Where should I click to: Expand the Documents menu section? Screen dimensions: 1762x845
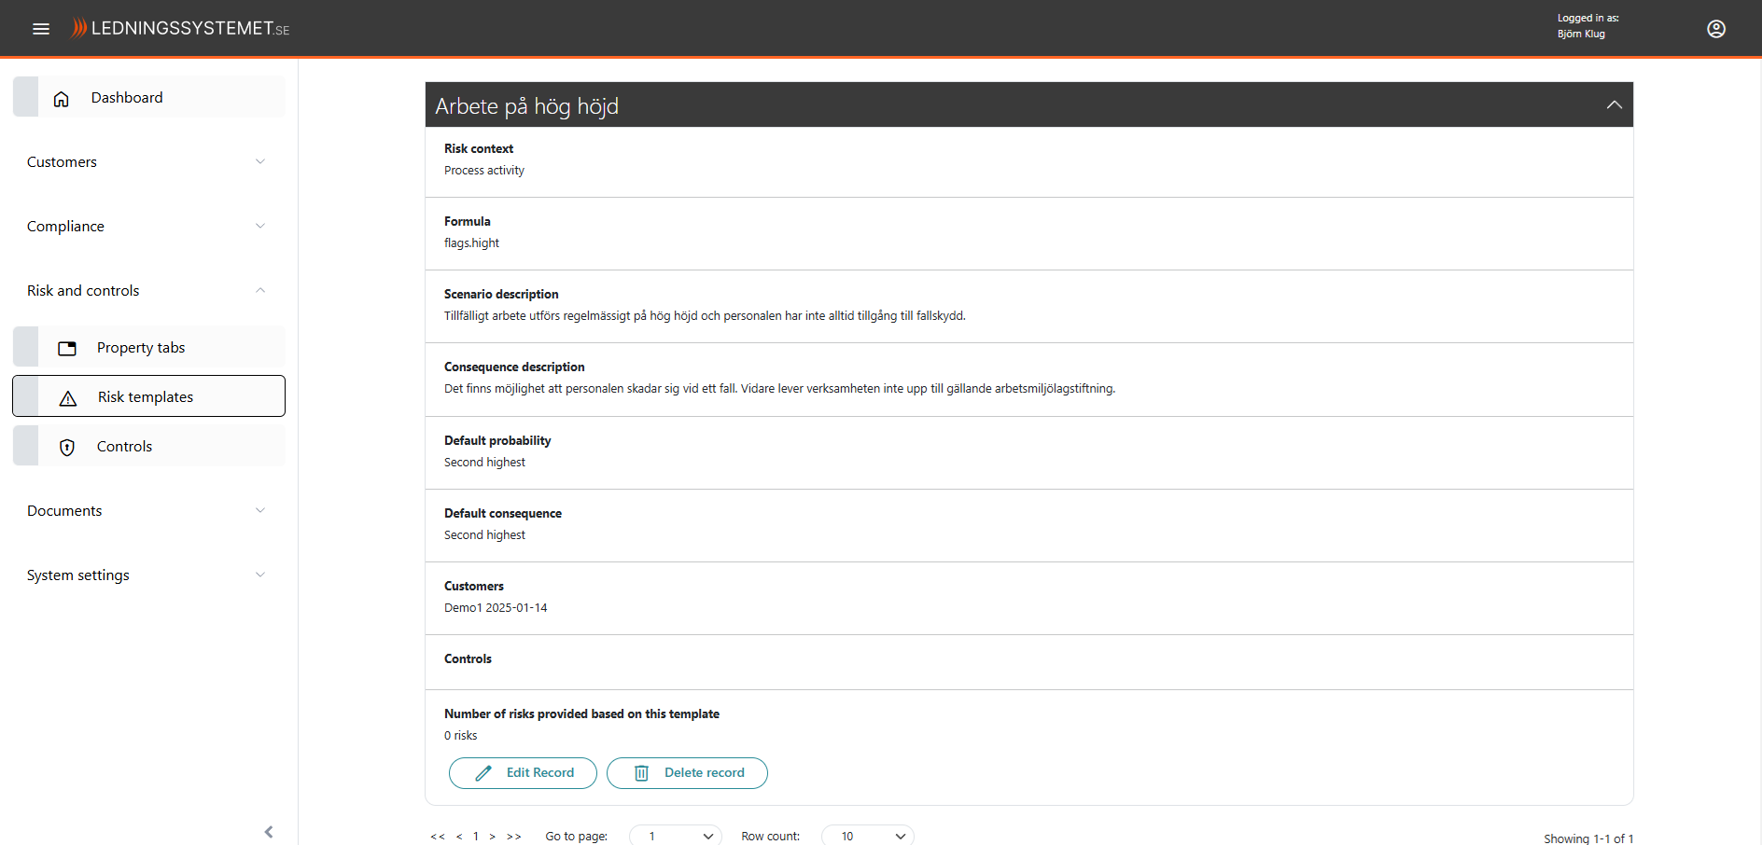260,511
